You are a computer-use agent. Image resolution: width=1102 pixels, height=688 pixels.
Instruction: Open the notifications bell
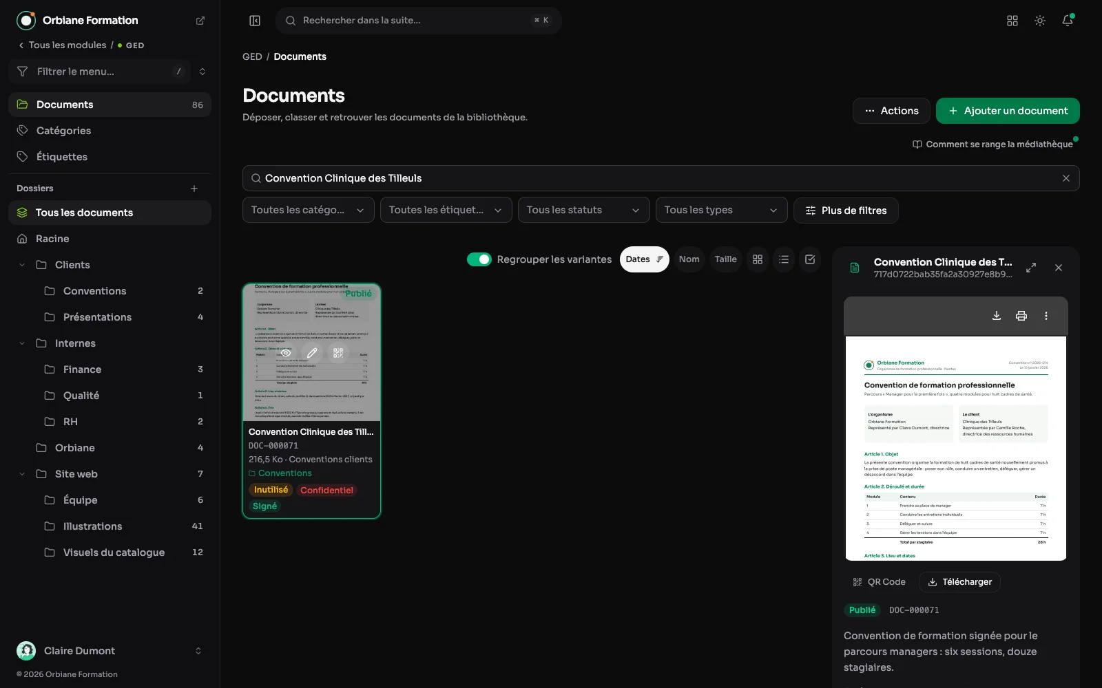pyautogui.click(x=1068, y=21)
